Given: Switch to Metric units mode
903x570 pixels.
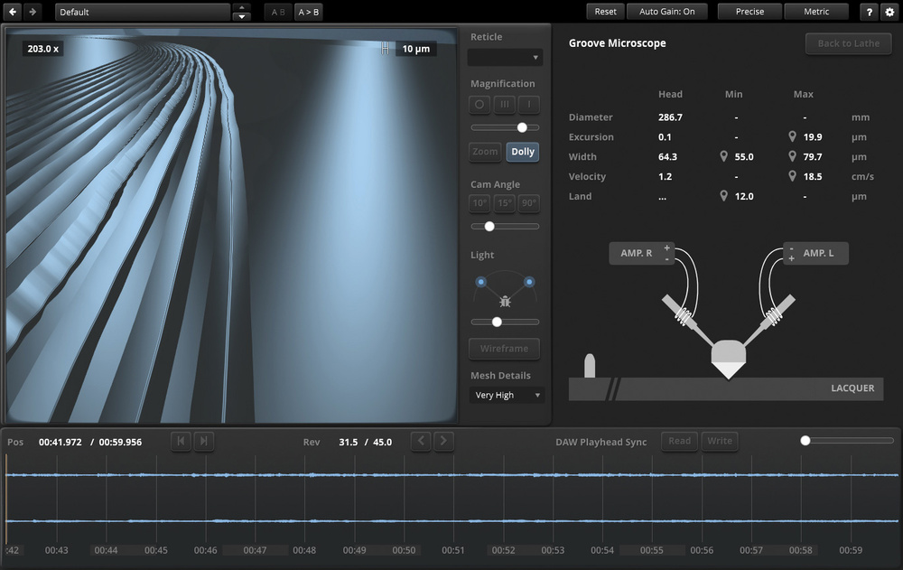Looking at the screenshot, I should pos(816,12).
